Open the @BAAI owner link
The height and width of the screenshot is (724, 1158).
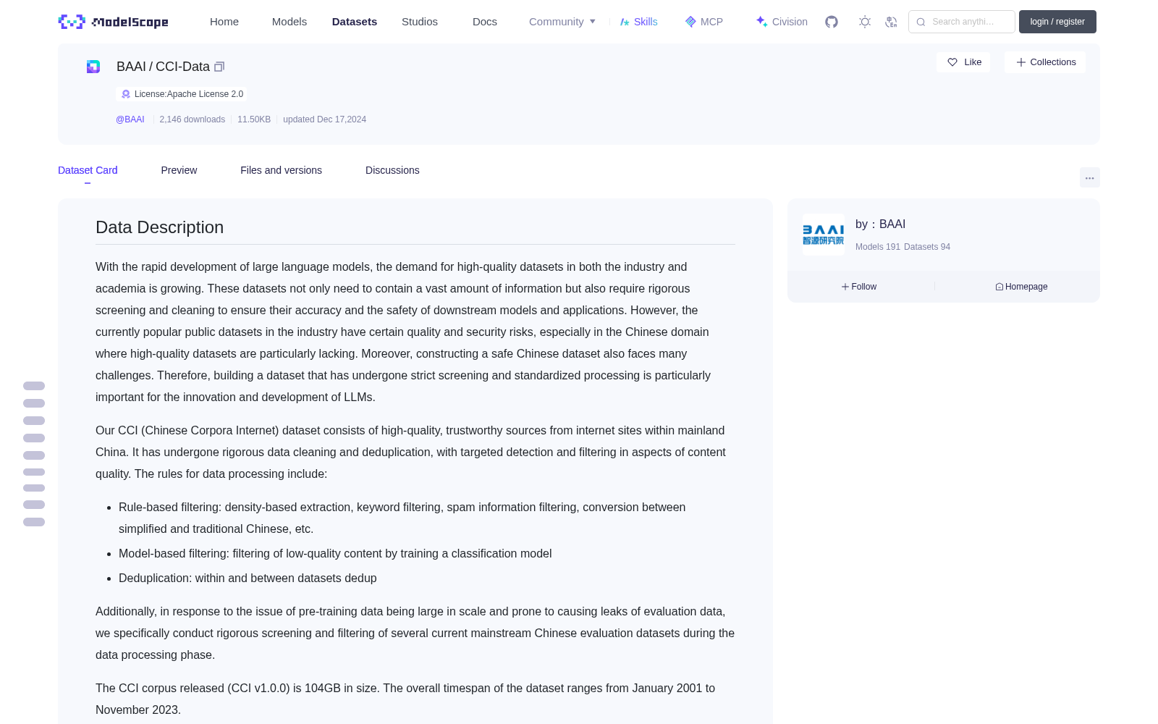130,119
